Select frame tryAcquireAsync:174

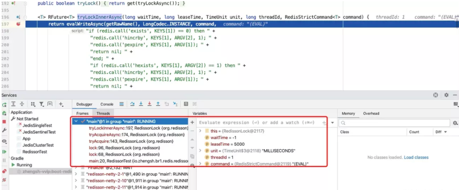(x=136, y=135)
